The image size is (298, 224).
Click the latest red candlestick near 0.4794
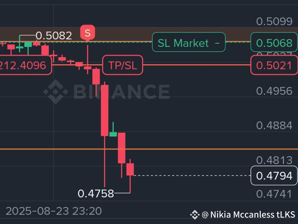[x=130, y=169]
